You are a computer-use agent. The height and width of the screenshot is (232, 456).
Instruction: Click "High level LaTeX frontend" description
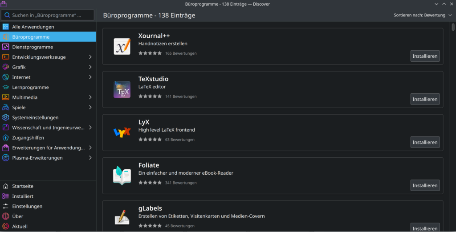coord(167,130)
